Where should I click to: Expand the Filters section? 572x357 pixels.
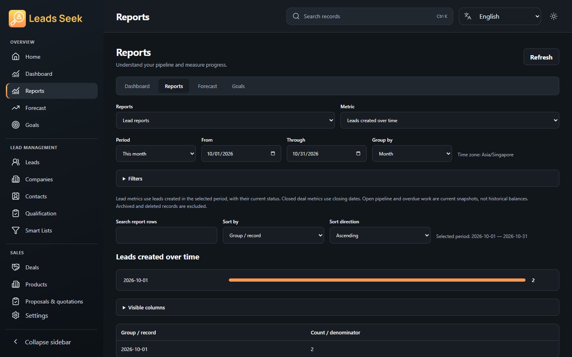(x=338, y=178)
